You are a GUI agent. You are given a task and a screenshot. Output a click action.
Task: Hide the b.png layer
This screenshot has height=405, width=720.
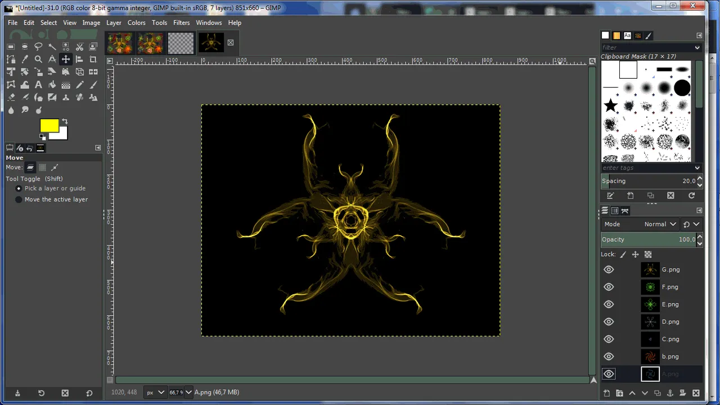click(x=609, y=357)
